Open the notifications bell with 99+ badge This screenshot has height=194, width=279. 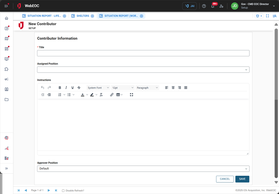tap(213, 6)
